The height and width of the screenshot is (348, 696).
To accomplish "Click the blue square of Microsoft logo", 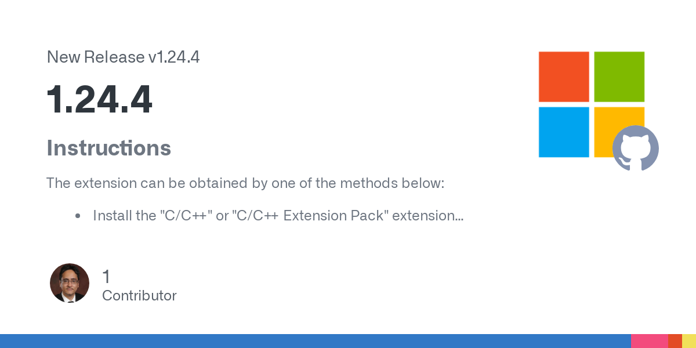I will point(564,132).
